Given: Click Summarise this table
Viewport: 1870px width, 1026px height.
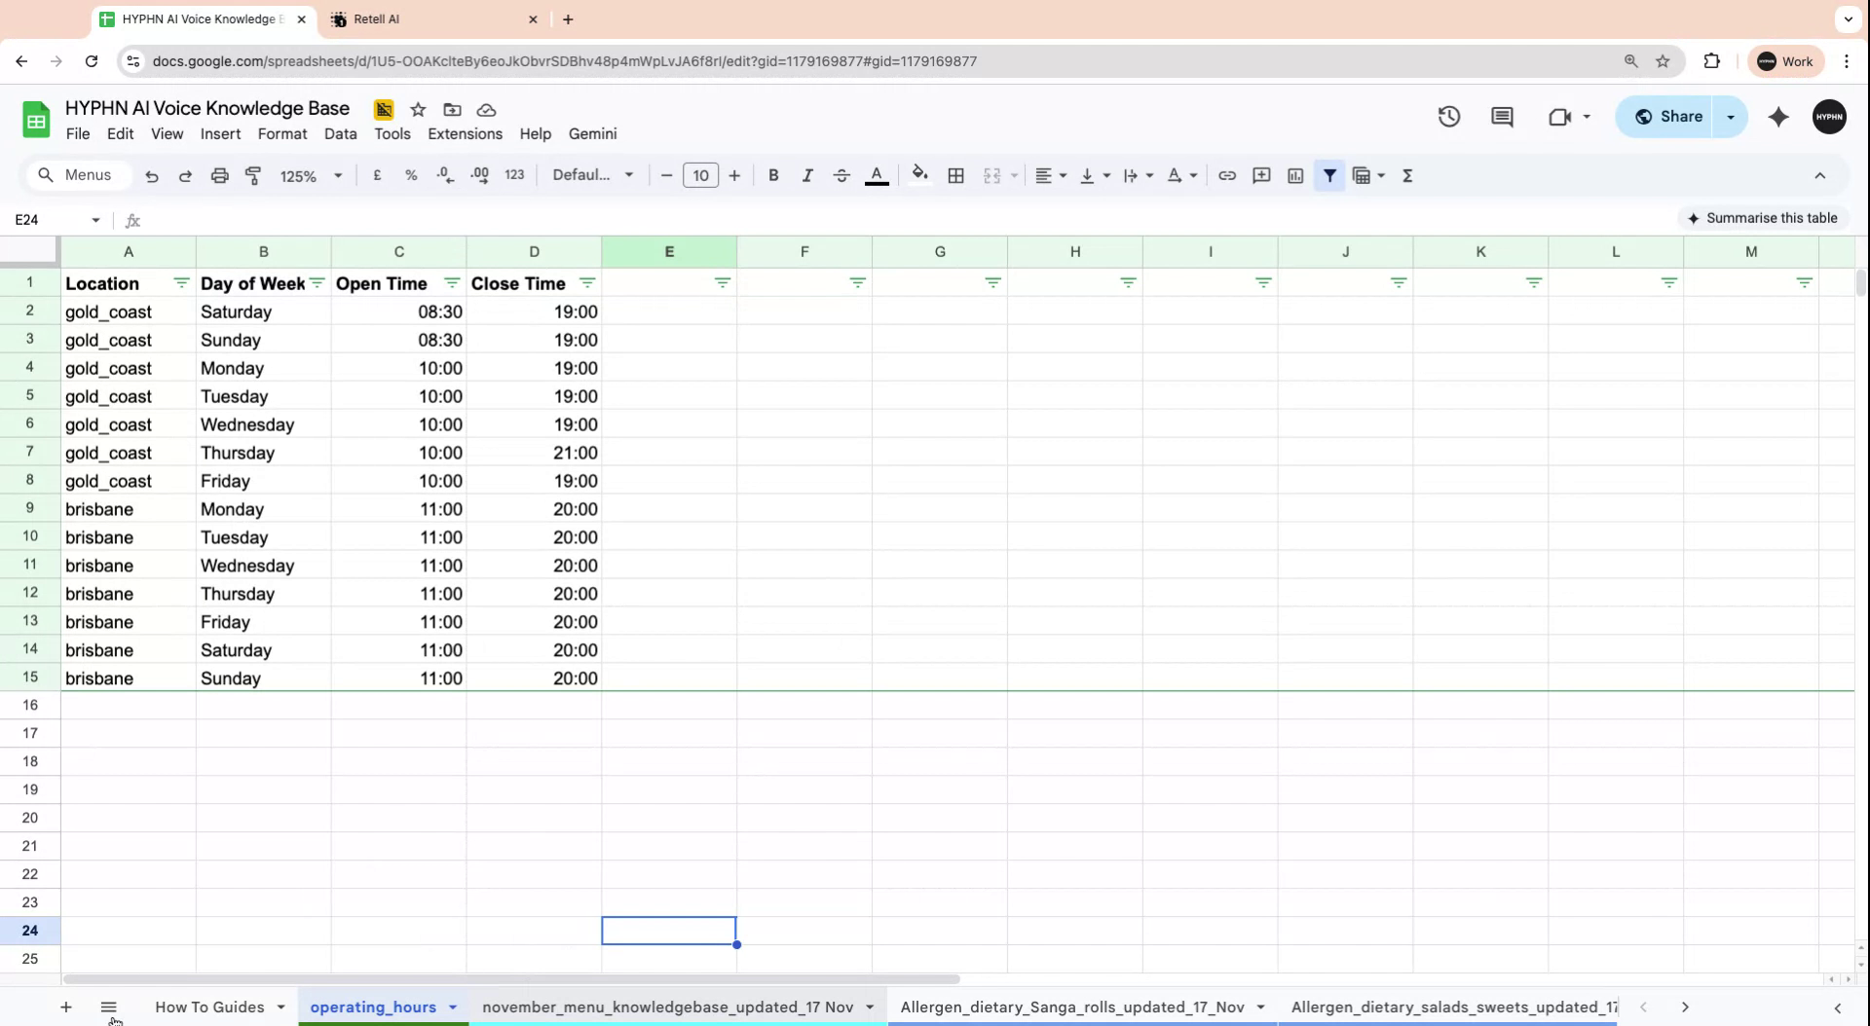Looking at the screenshot, I should (1765, 217).
